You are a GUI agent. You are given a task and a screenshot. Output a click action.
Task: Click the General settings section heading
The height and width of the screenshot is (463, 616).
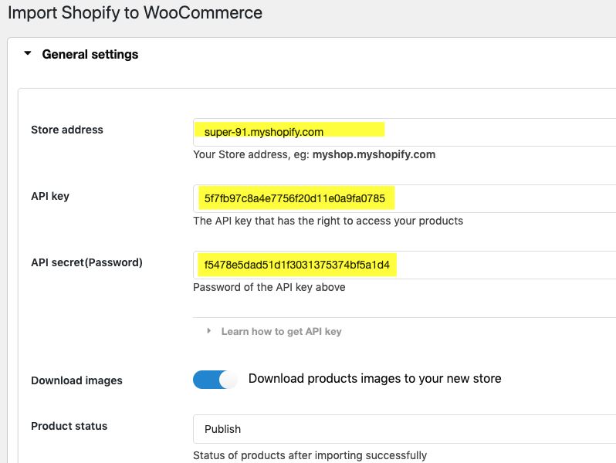coord(90,54)
